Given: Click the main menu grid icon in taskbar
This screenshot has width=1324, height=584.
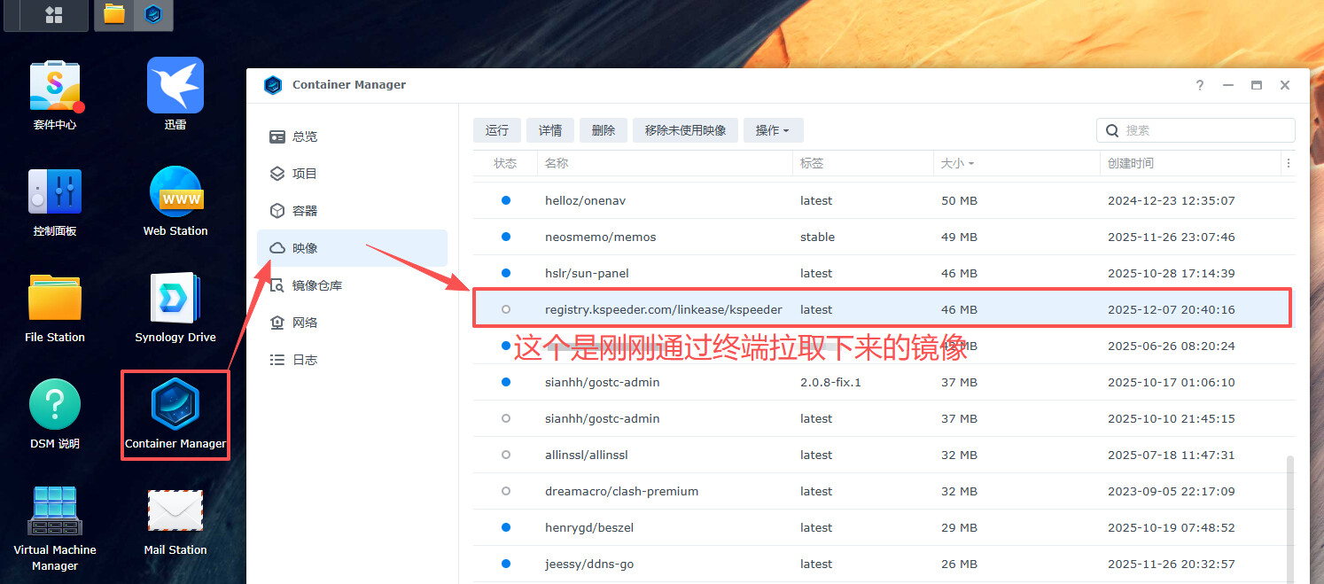Looking at the screenshot, I should tap(54, 14).
